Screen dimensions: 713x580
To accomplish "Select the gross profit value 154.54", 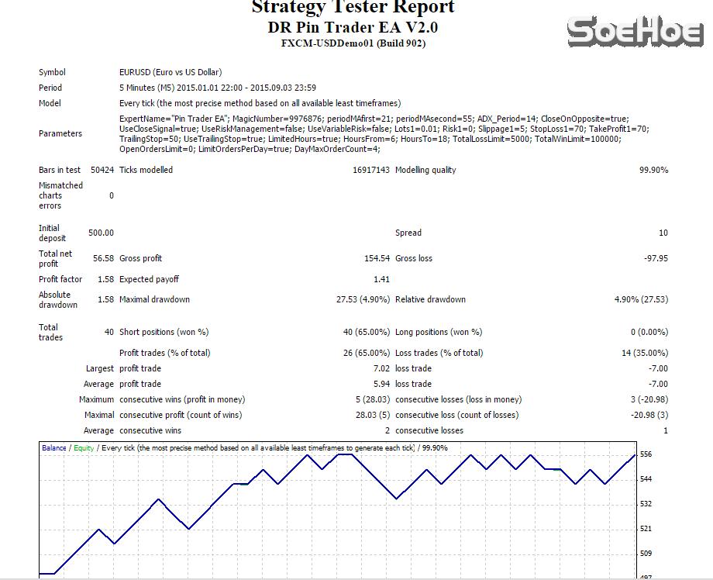I will click(375, 258).
